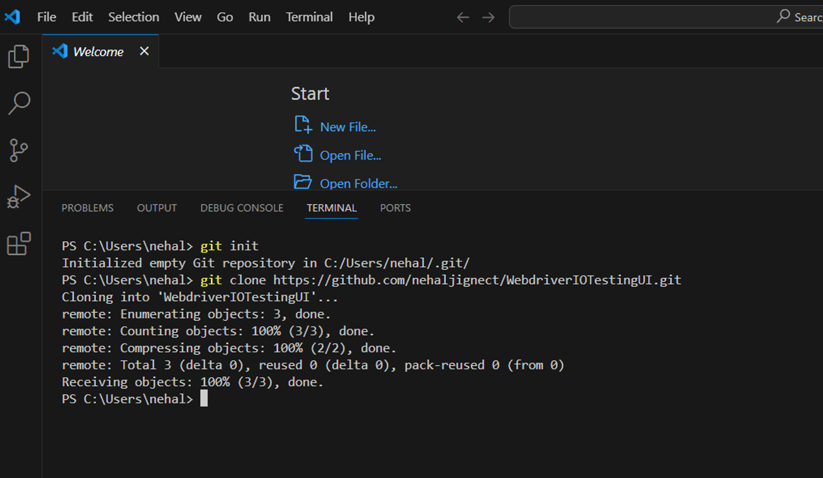Go back with the left arrow

click(463, 18)
